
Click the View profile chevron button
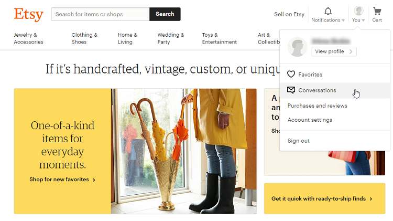(352, 51)
